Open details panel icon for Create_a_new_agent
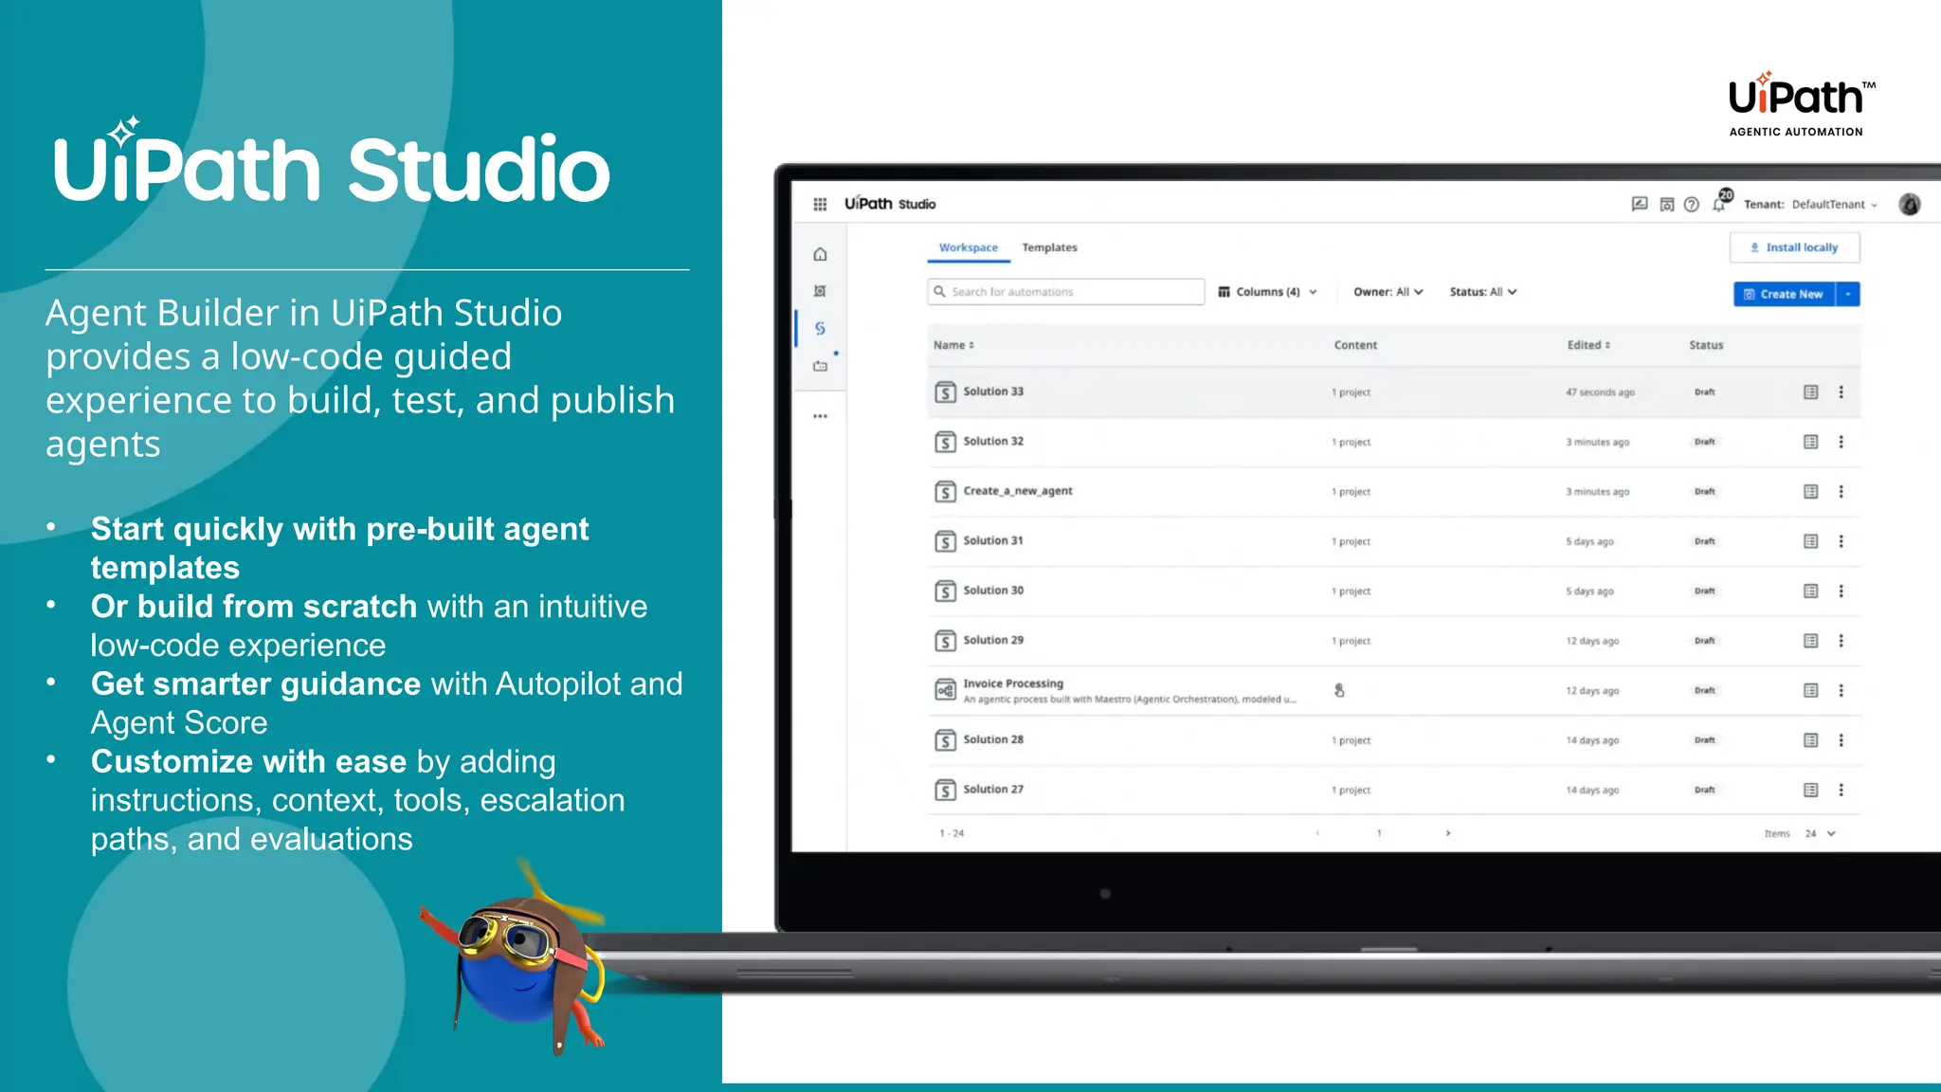Viewport: 1941px width, 1092px height. tap(1810, 492)
